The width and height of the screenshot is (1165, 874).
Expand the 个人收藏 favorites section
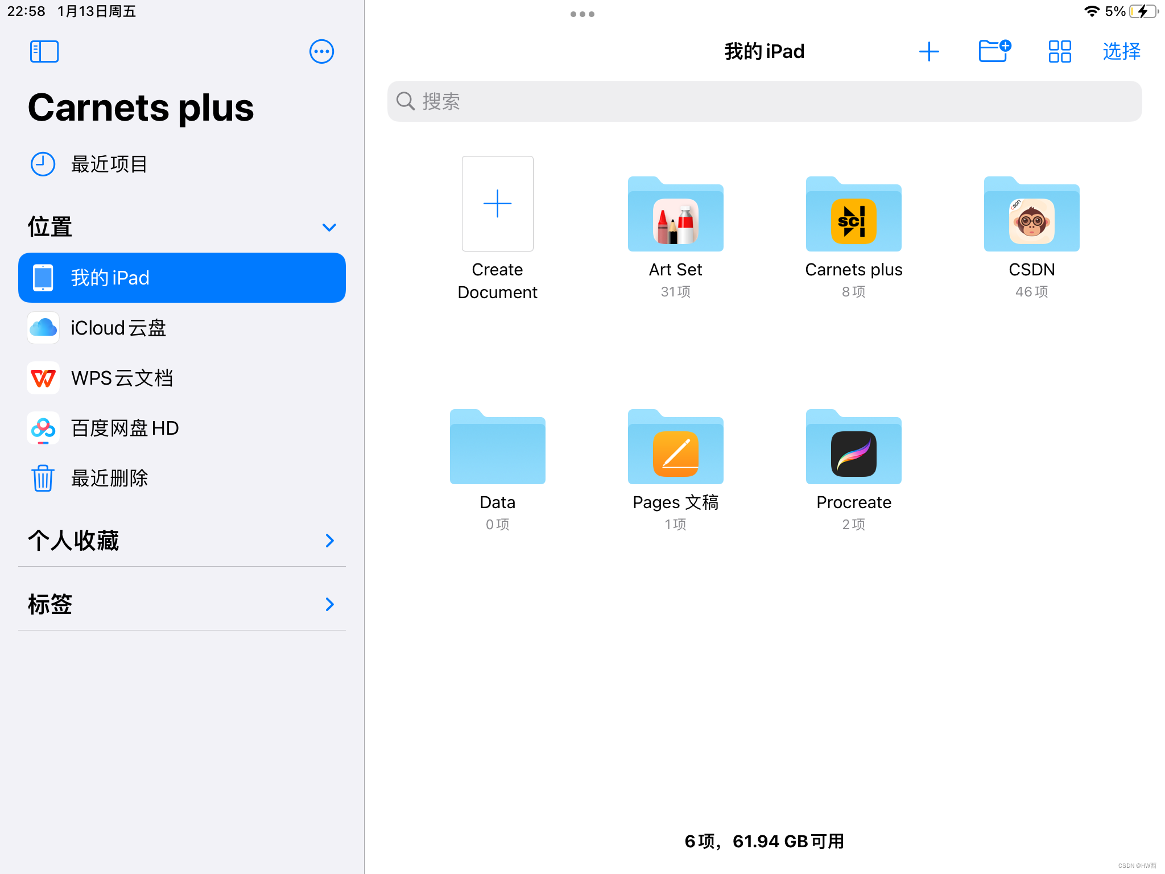click(x=329, y=541)
